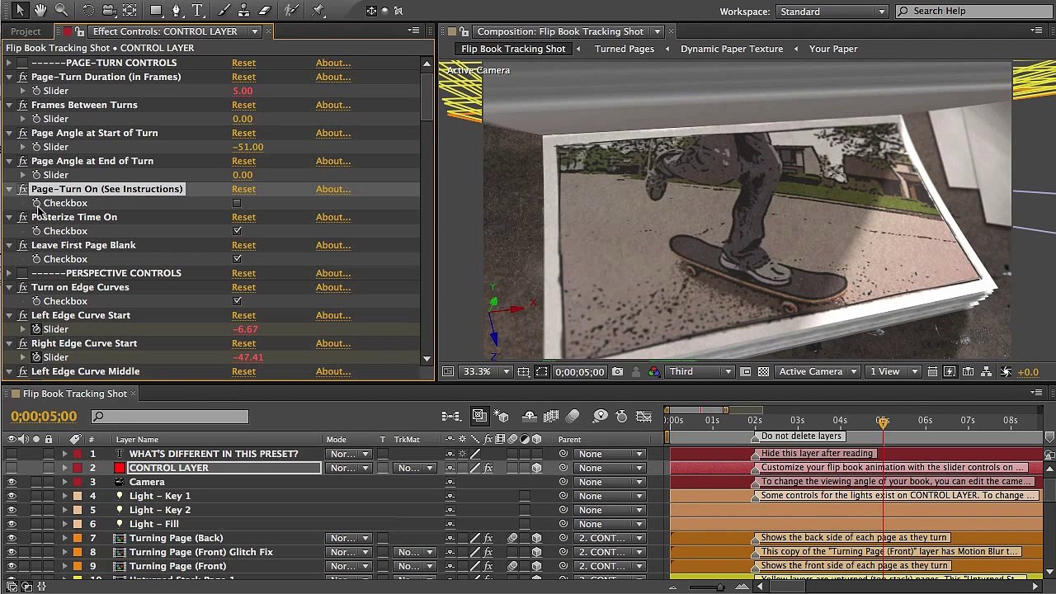This screenshot has height=594, width=1056.
Task: Expand the Turning Page (Back) layer
Action: coord(64,538)
